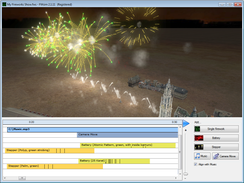Select the C:\Music.mp3 track bar
The image size is (244, 183).
point(92,130)
